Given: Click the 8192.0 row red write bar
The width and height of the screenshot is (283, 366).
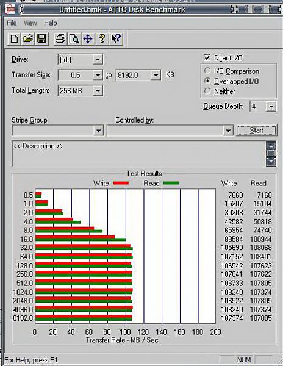Looking at the screenshot, I should click(84, 317).
